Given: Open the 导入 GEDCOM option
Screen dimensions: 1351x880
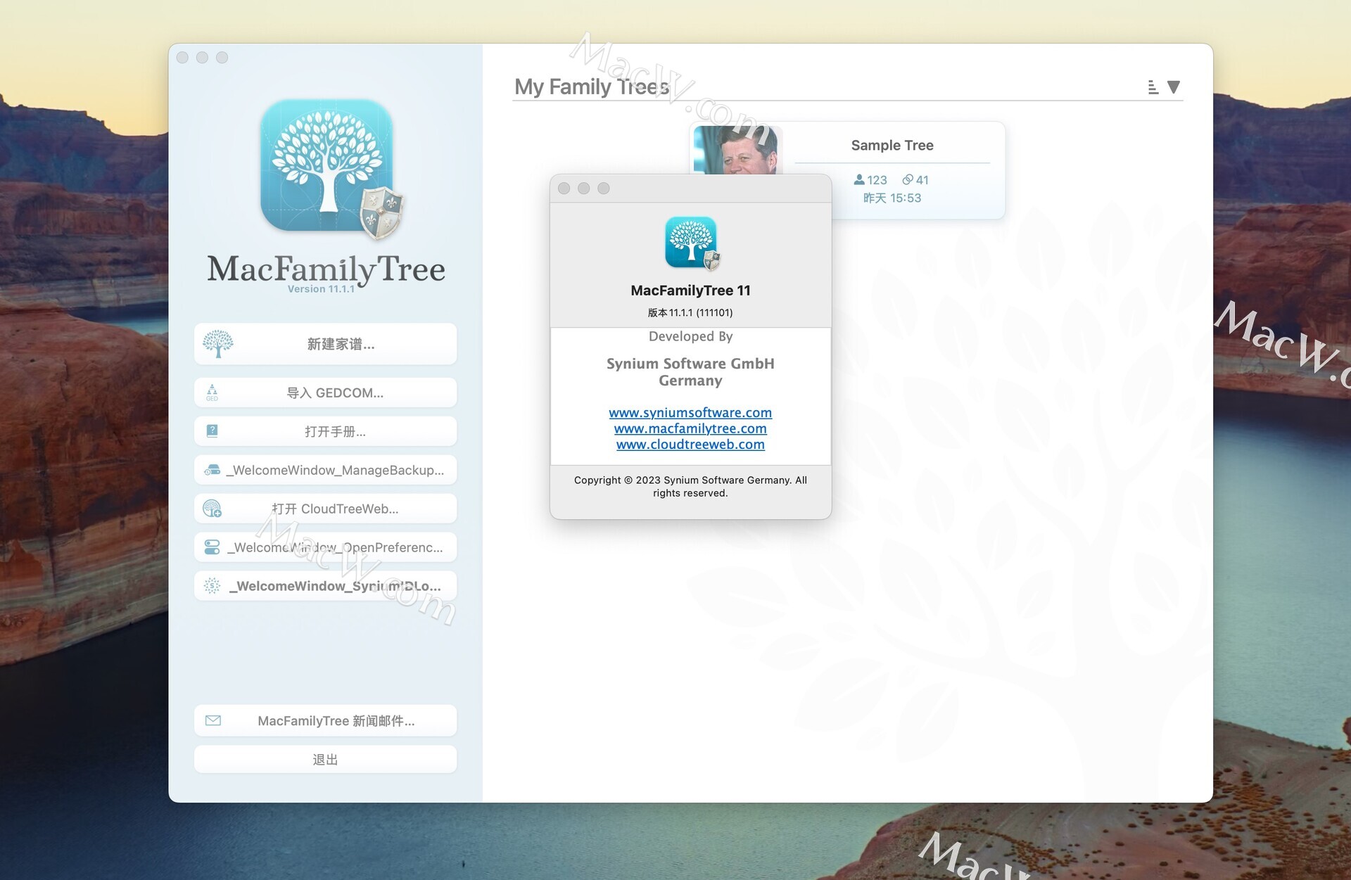Looking at the screenshot, I should pos(325,393).
